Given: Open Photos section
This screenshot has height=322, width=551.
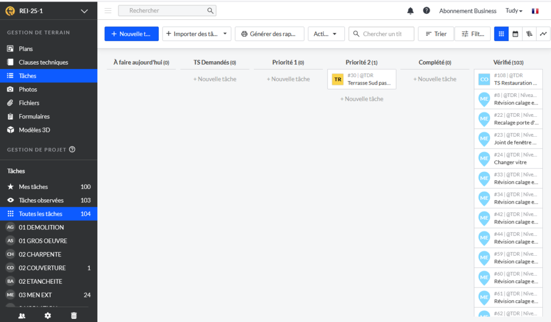Looking at the screenshot, I should pos(48,89).
